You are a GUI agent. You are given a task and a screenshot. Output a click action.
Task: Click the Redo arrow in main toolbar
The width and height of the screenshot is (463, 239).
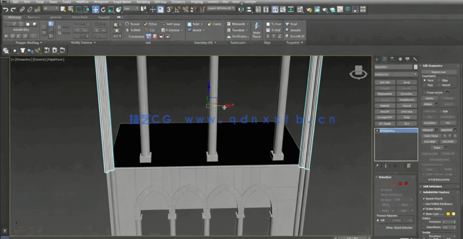12,9
